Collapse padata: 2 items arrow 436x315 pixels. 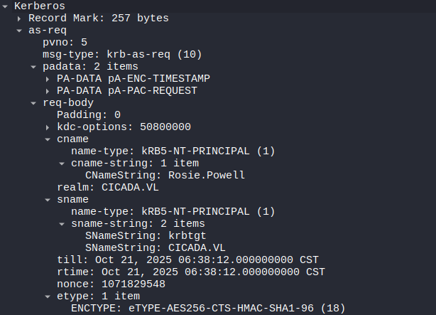pyautogui.click(x=33, y=66)
